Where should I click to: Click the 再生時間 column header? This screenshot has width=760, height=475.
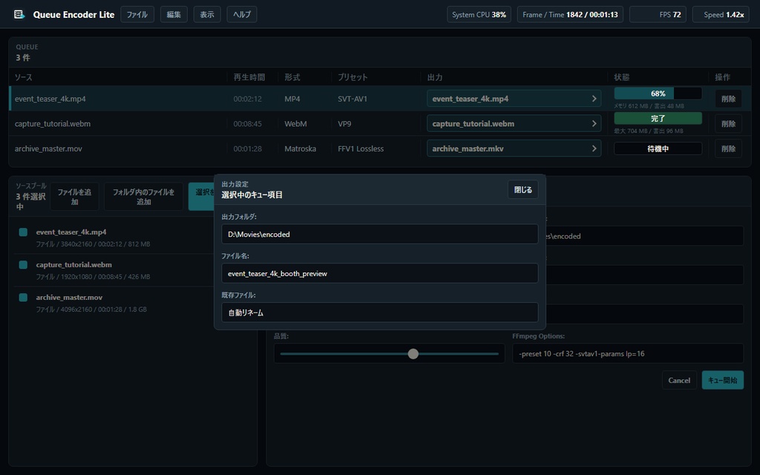point(249,77)
